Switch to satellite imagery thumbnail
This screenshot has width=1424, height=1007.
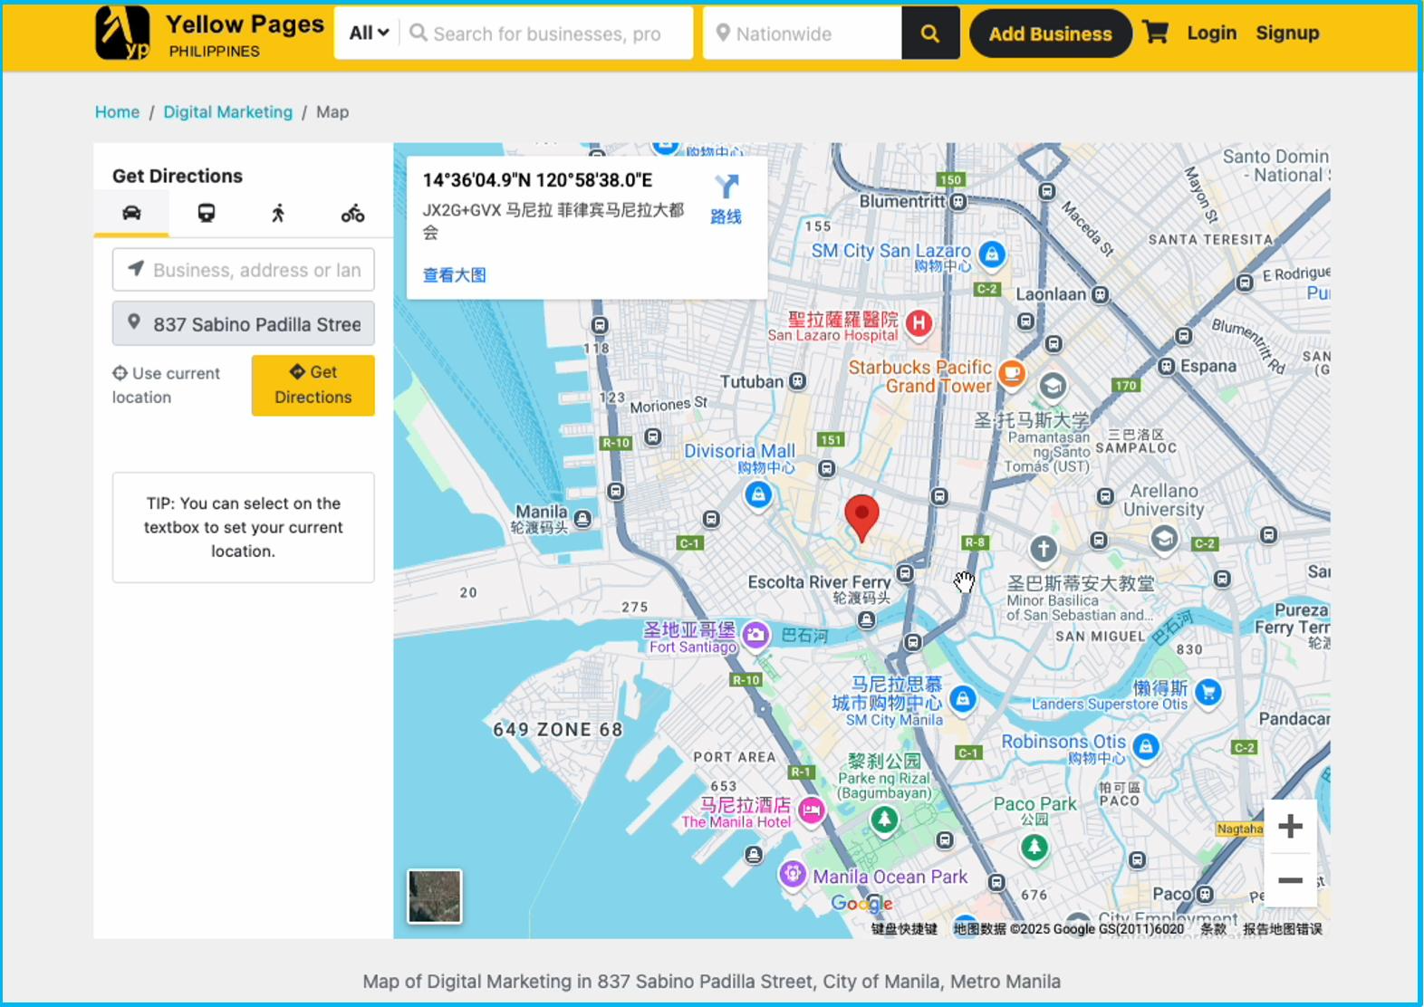[x=435, y=897]
